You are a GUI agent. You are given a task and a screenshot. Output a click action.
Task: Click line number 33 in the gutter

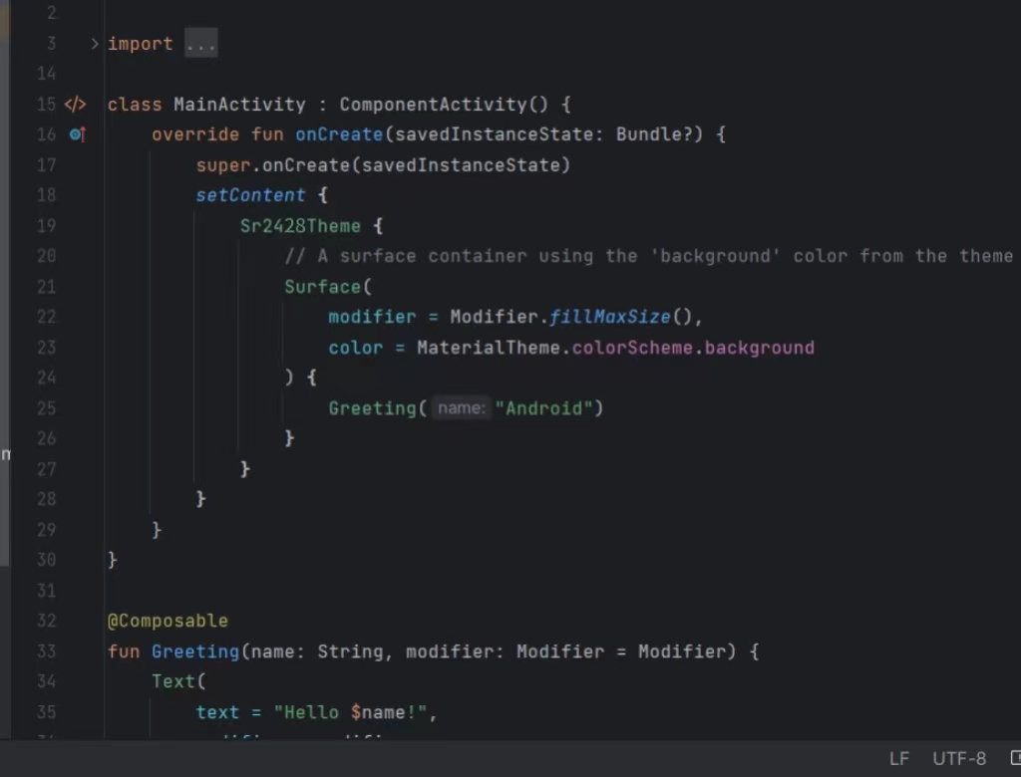click(x=46, y=651)
